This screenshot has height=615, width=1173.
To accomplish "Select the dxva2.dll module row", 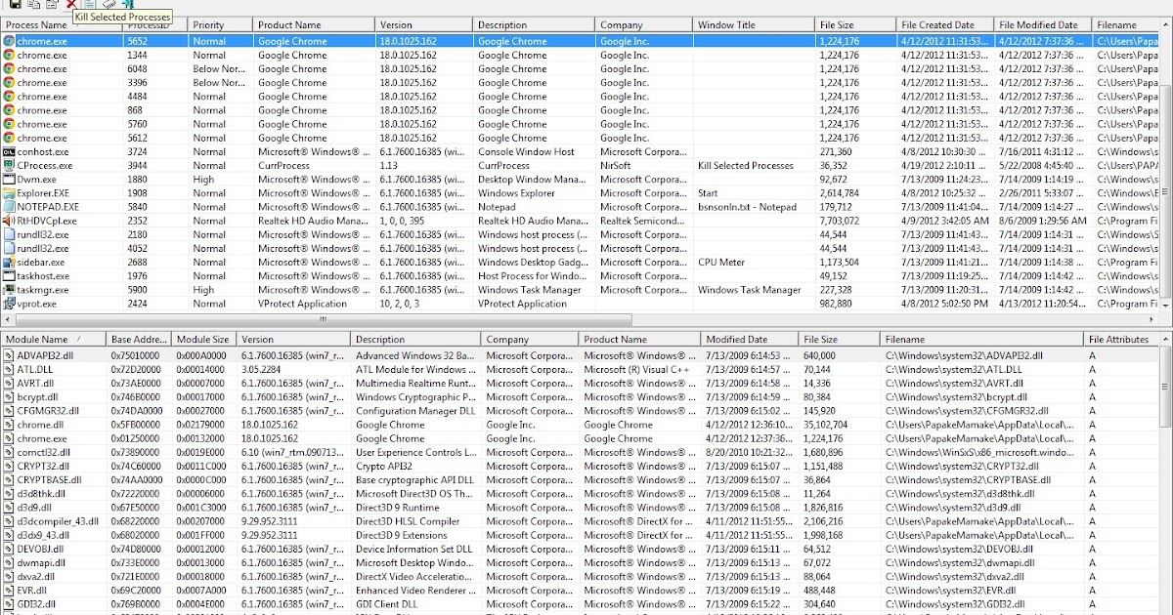I will click(x=580, y=577).
